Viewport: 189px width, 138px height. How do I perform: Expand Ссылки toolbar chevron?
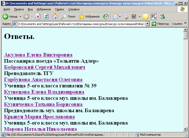tap(185, 23)
